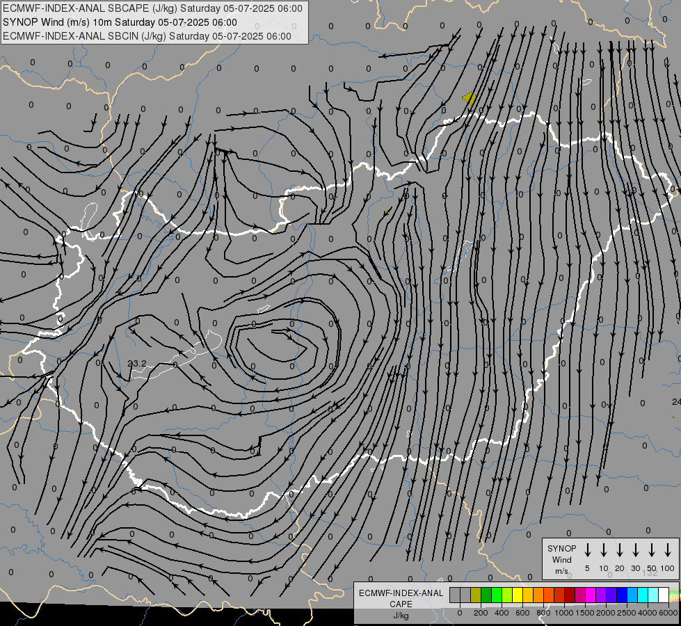The height and width of the screenshot is (626, 681).
Task: Select the pure blue CAPE swatch
Action: click(x=622, y=595)
